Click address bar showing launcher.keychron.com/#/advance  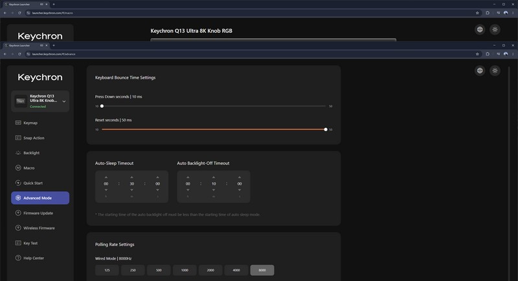[x=251, y=54]
